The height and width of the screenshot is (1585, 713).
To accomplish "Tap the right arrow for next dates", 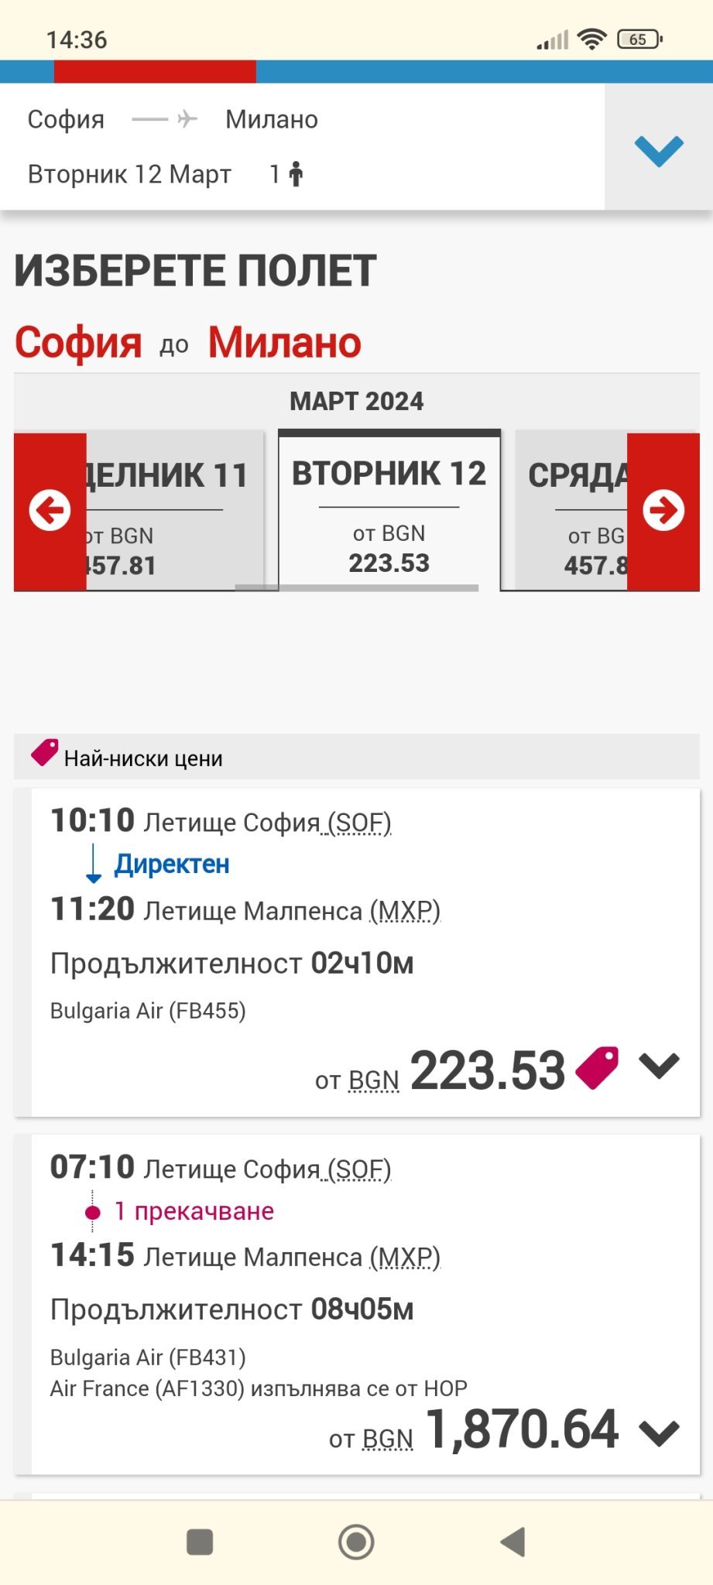I will click(x=663, y=511).
